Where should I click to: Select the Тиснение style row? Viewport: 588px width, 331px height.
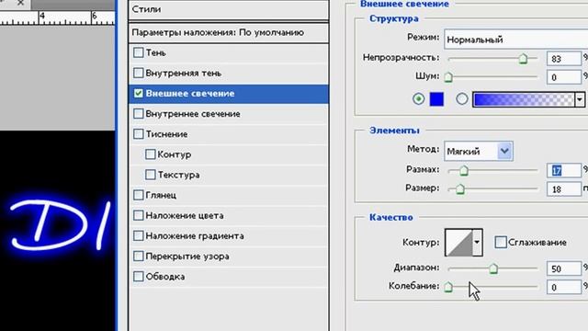(x=229, y=133)
